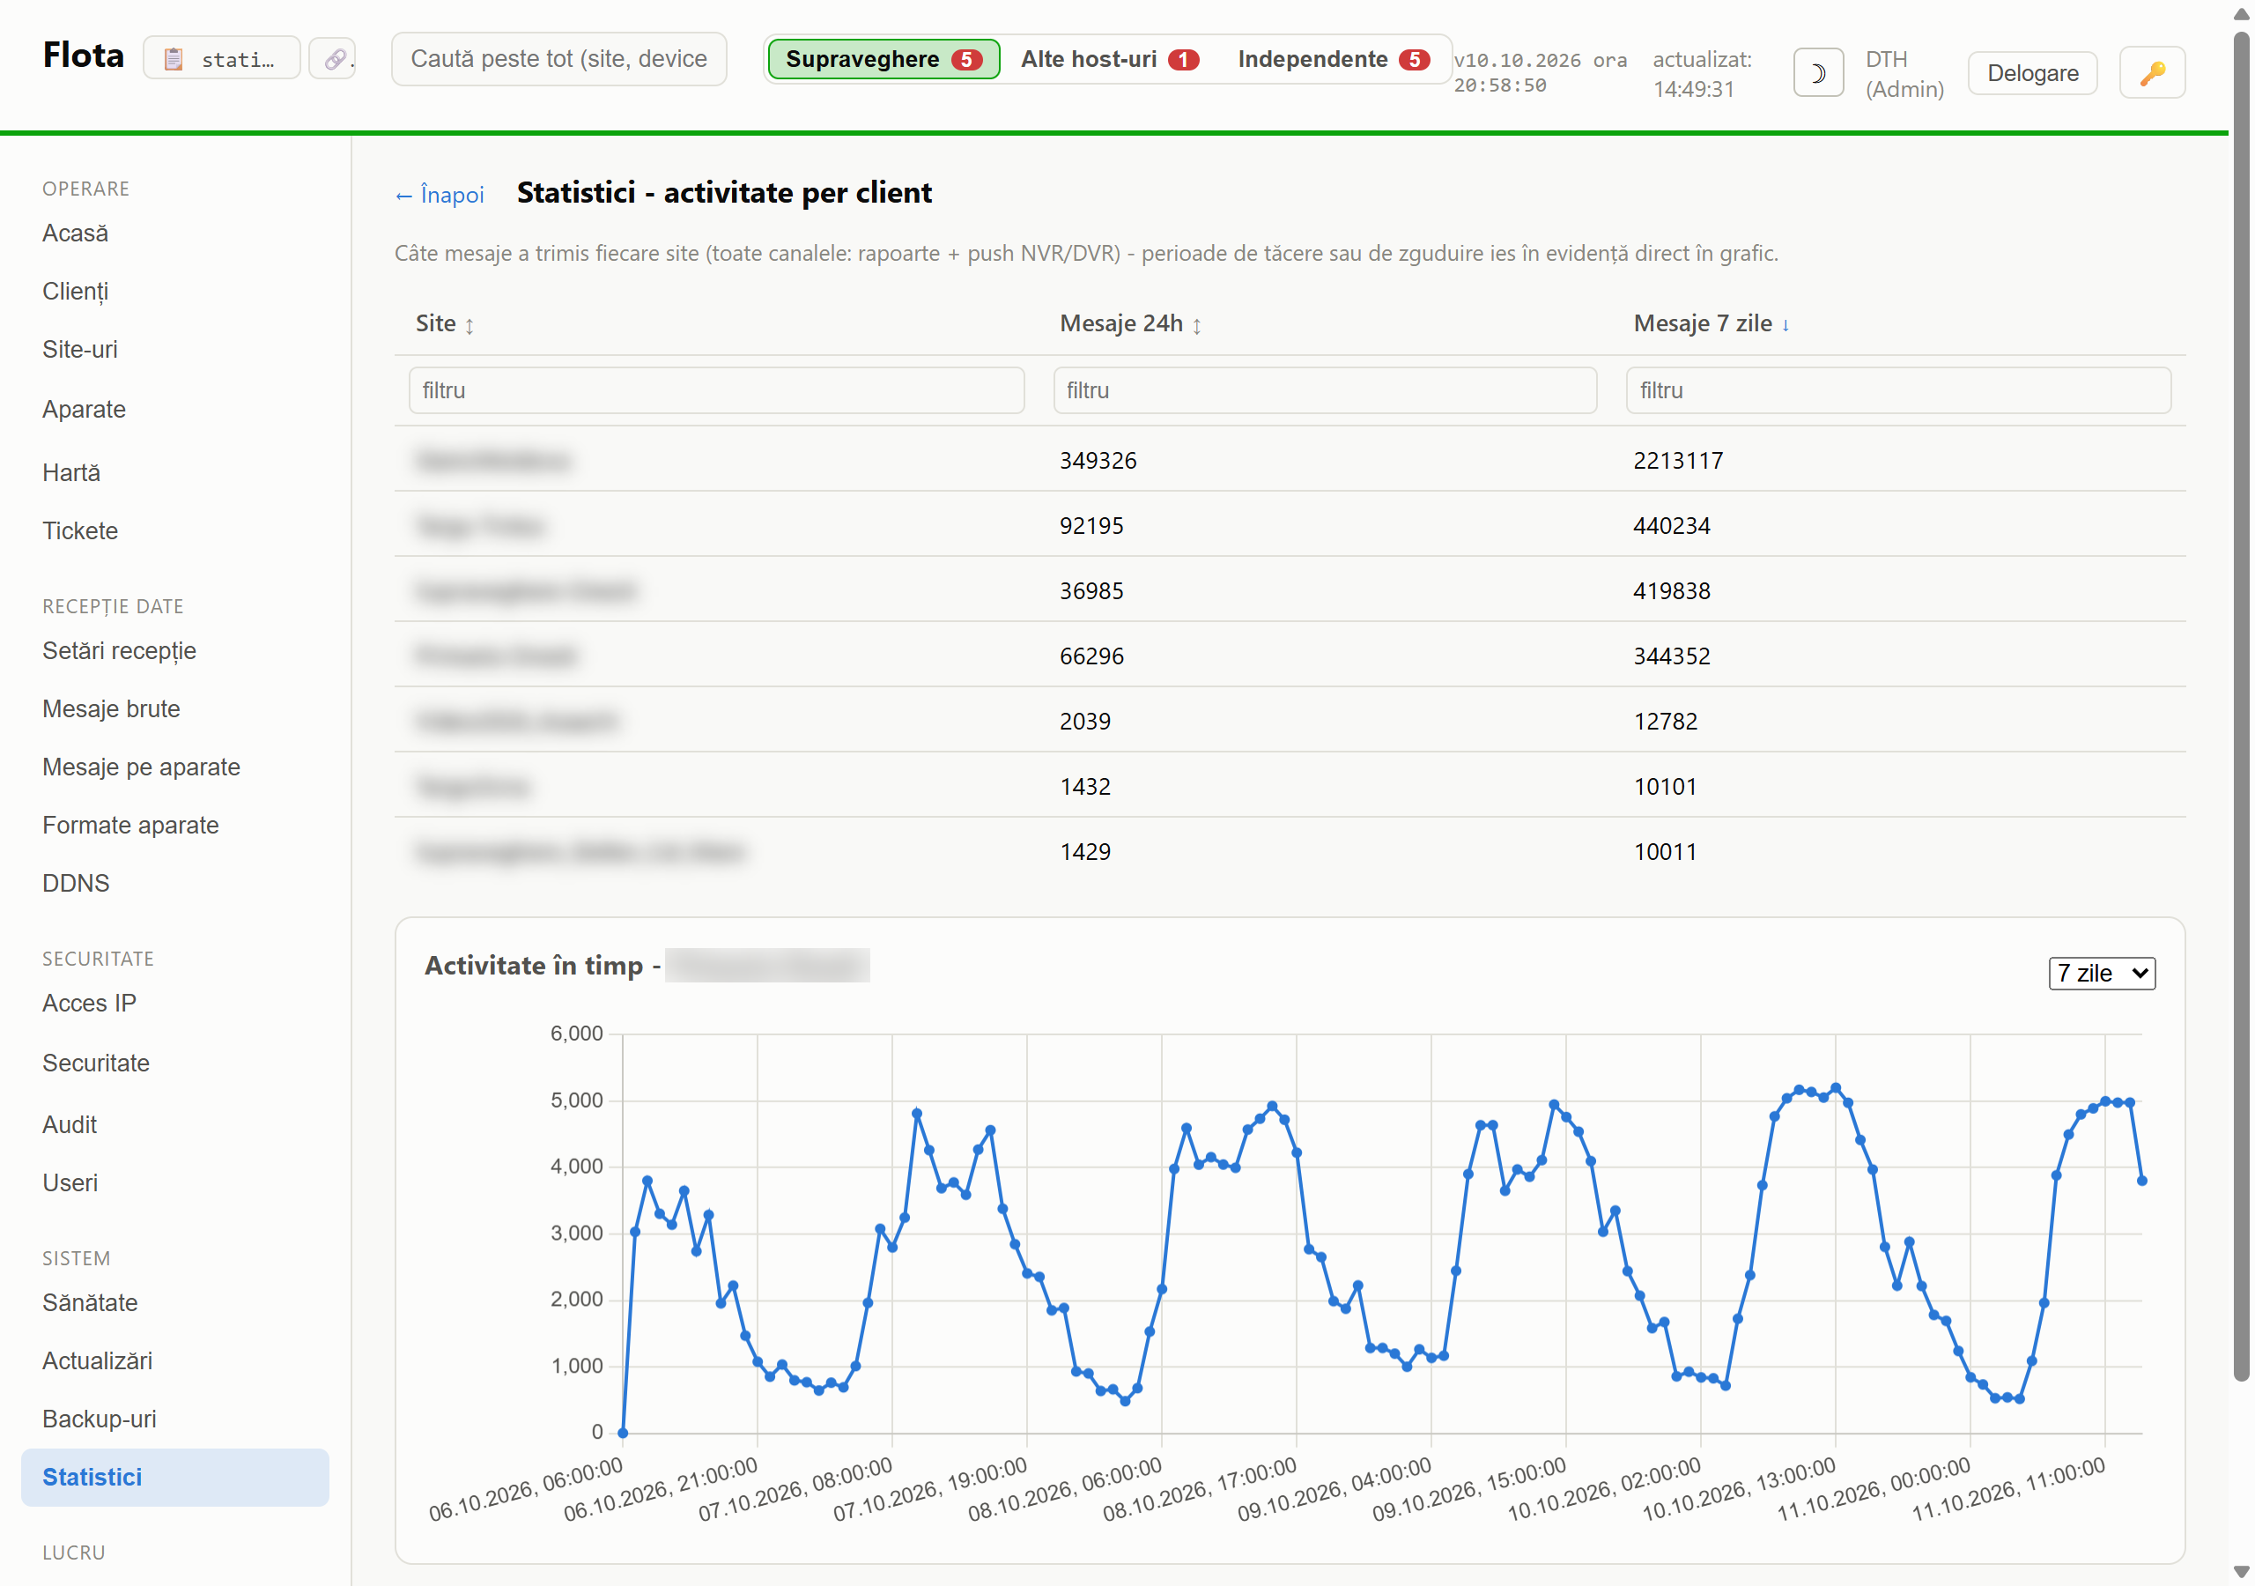Click the row with 349326 messages
The height and width of the screenshot is (1586, 2255).
[1290, 460]
